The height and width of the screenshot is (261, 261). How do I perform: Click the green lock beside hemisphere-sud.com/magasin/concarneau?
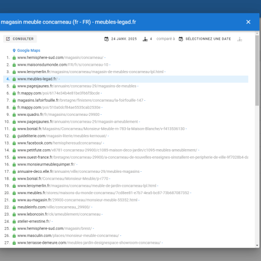pos(14,57)
